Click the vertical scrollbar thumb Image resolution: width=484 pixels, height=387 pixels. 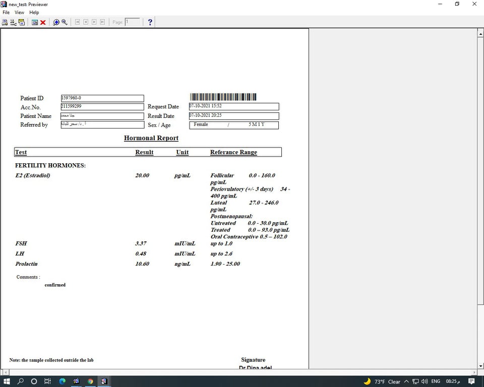tap(480, 170)
